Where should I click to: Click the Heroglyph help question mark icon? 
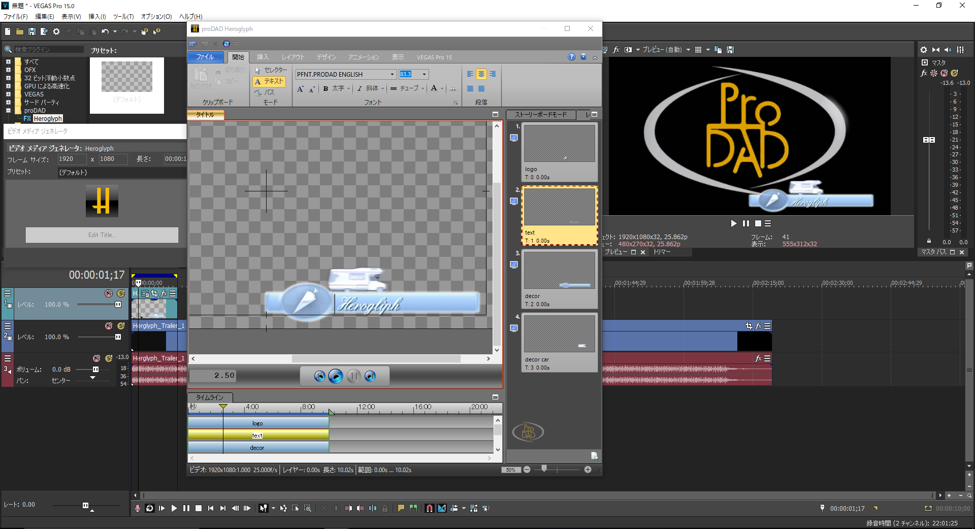(x=571, y=57)
